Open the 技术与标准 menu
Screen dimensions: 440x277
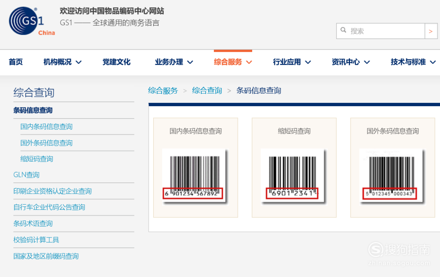408,62
